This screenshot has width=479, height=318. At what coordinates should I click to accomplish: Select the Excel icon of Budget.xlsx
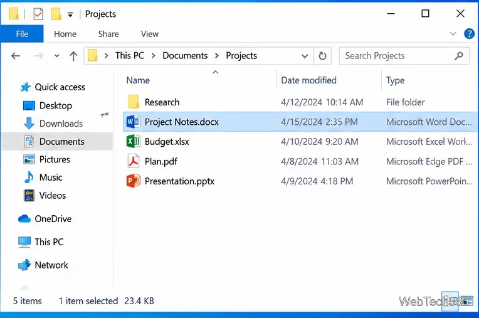[133, 141]
